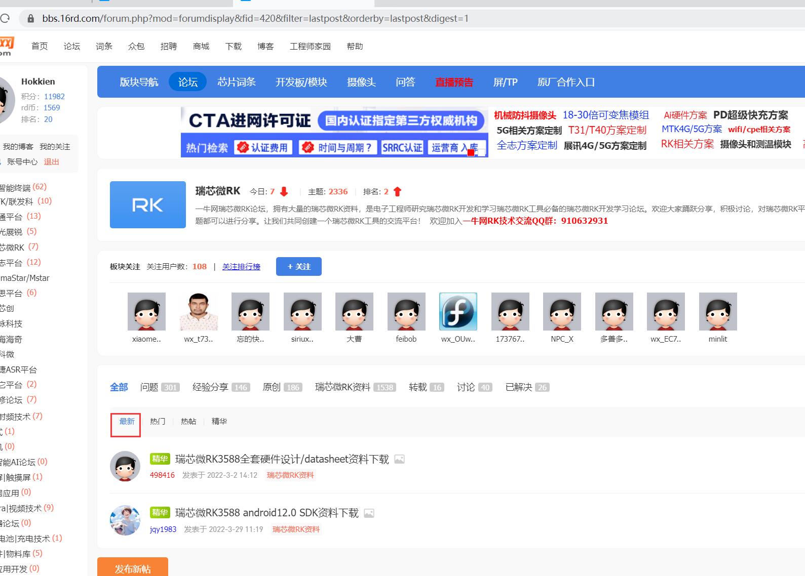Click the 退出 logout link
Viewport: 805px width, 576px height.
51,162
